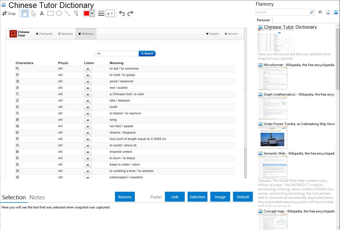Open the color picker dropdown arrow
340x230 pixels.
tap(92, 13)
